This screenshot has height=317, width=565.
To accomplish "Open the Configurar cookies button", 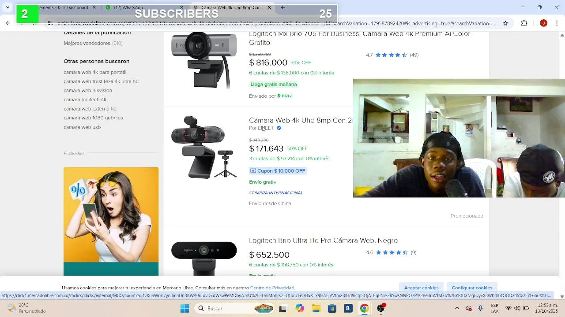I will pos(472,288).
